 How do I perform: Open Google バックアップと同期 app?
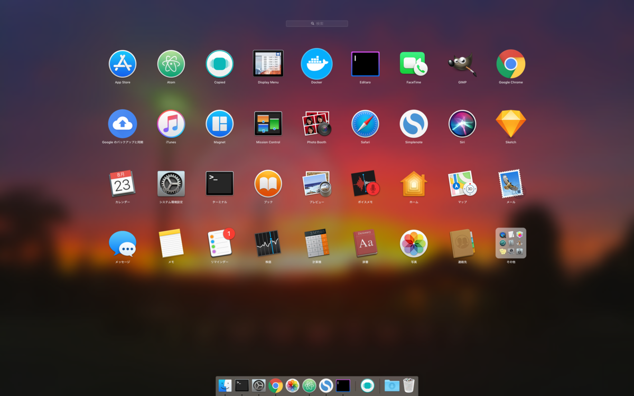pos(123,124)
